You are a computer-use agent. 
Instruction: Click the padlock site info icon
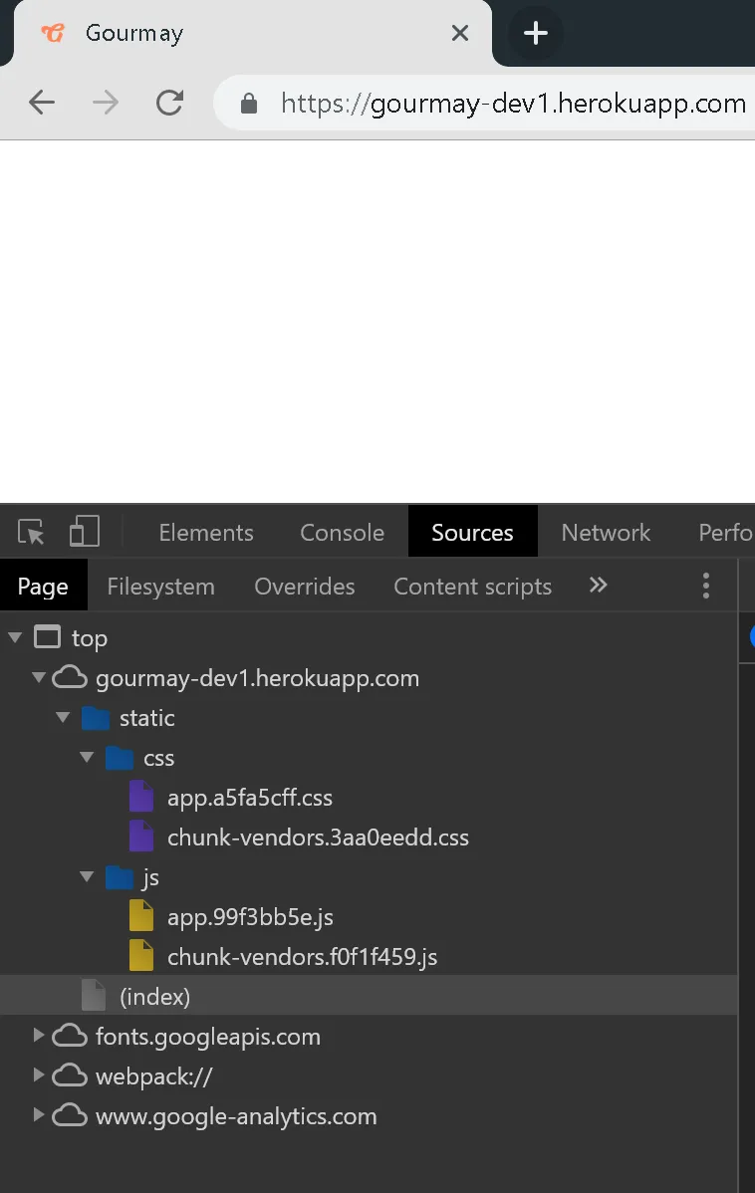pyautogui.click(x=249, y=103)
